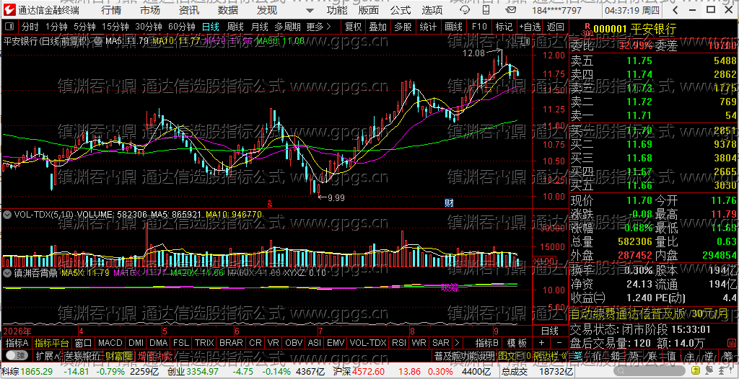The width and height of the screenshot is (739, 379).
Task: Click the minus button beside 模板
Action: 559,343
